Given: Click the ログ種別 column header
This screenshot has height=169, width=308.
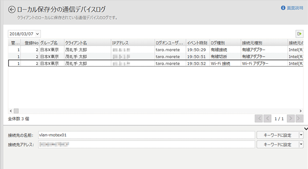Looking at the screenshot, I should click(x=225, y=43).
